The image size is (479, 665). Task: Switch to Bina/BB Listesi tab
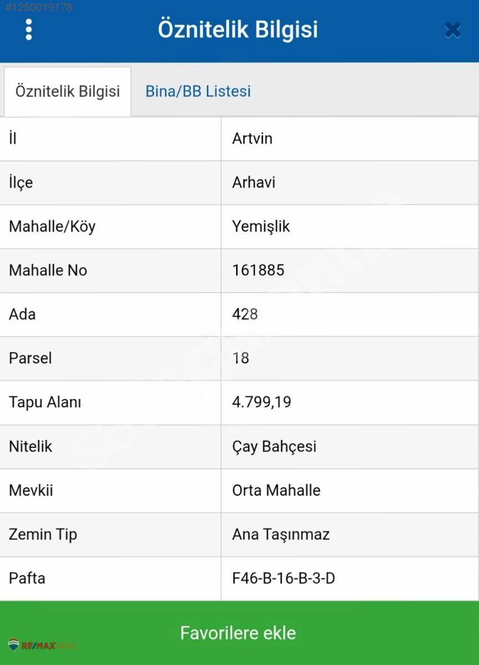(x=198, y=91)
